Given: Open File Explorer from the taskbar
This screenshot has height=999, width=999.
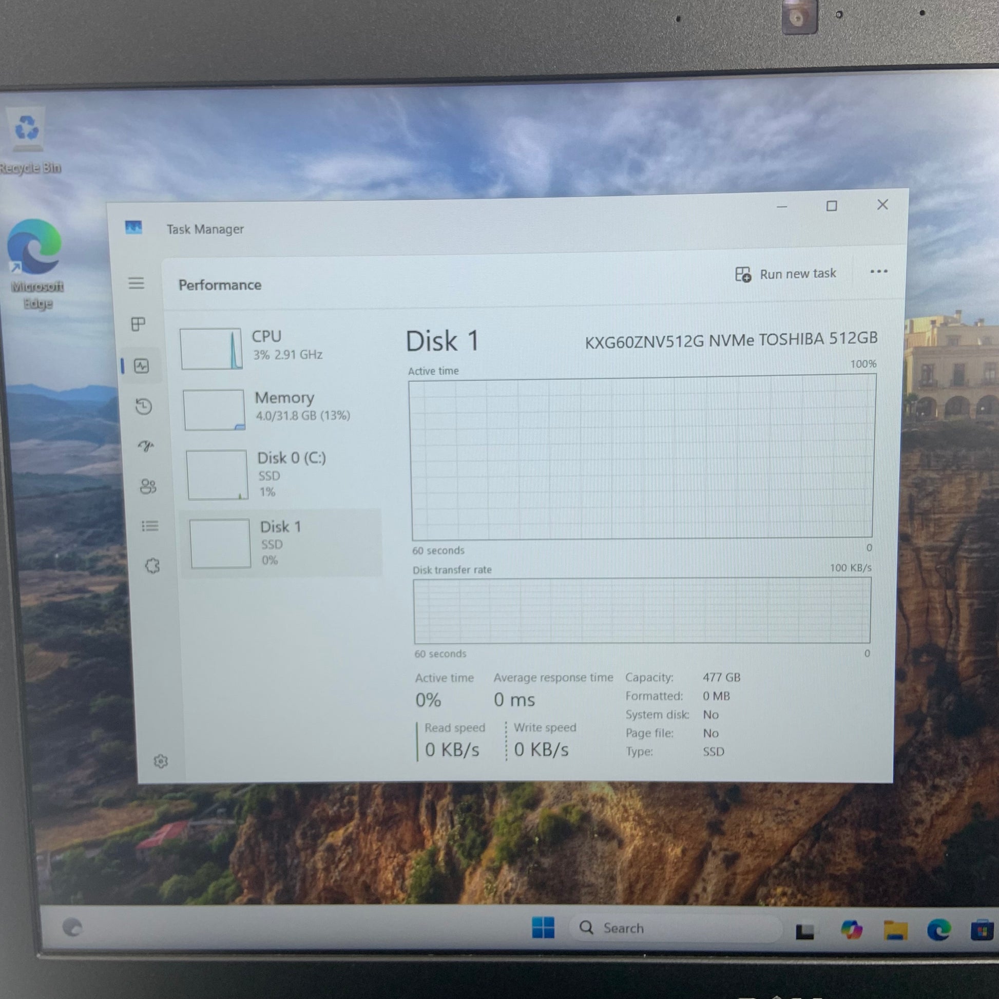Looking at the screenshot, I should click(x=896, y=930).
